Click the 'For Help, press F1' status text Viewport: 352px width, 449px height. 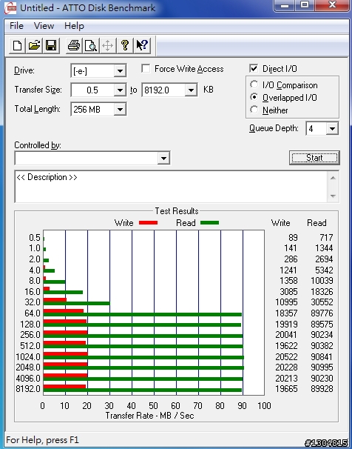click(42, 440)
